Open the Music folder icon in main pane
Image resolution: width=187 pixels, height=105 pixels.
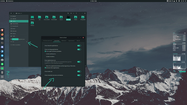(61, 18)
